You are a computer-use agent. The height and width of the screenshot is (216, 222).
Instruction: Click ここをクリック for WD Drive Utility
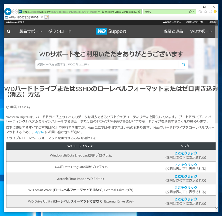186,199
